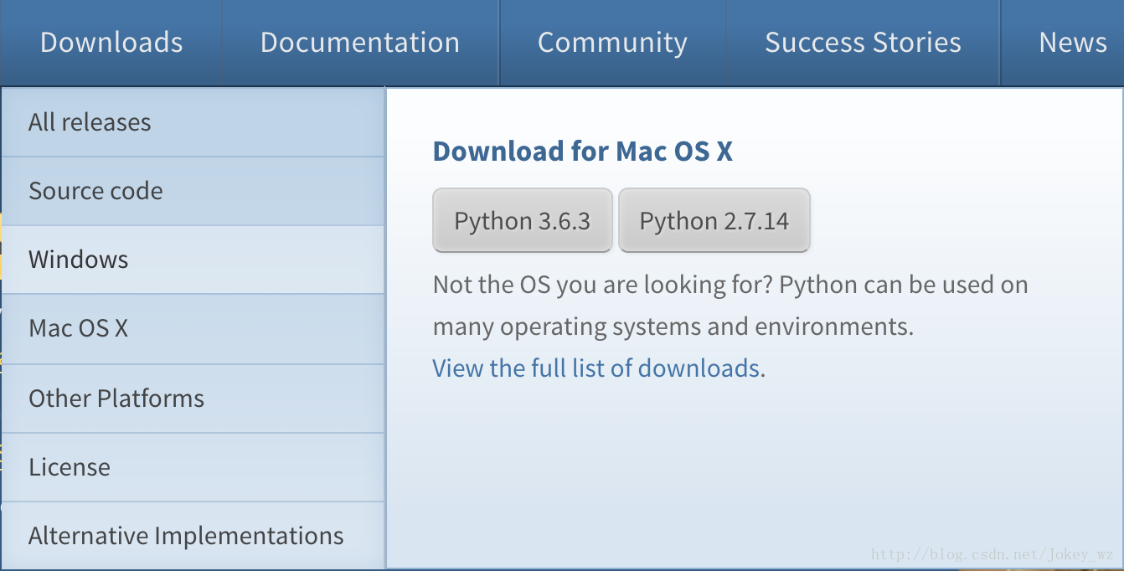The height and width of the screenshot is (571, 1124).
Task: Open Alternative Implementations
Action: click(185, 535)
